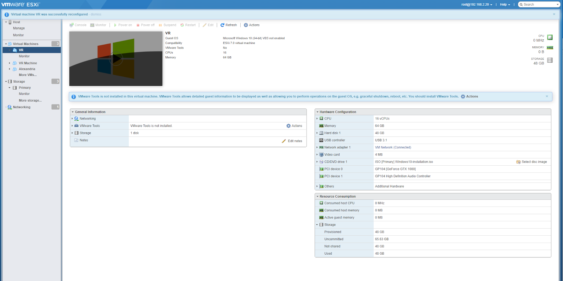Select the Alexandria virtual machine
The height and width of the screenshot is (281, 563).
[27, 69]
